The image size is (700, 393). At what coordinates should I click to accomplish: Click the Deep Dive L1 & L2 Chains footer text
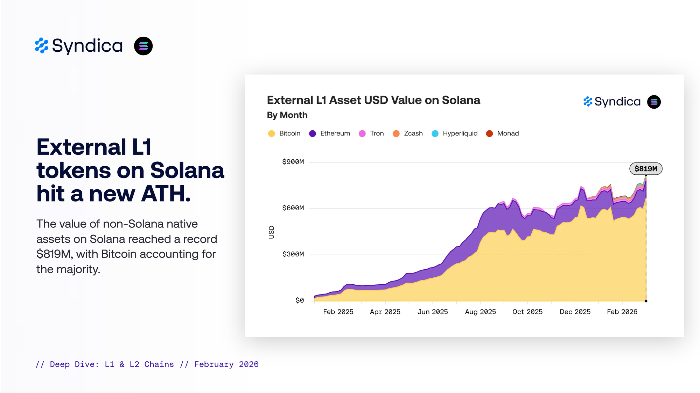(x=147, y=364)
